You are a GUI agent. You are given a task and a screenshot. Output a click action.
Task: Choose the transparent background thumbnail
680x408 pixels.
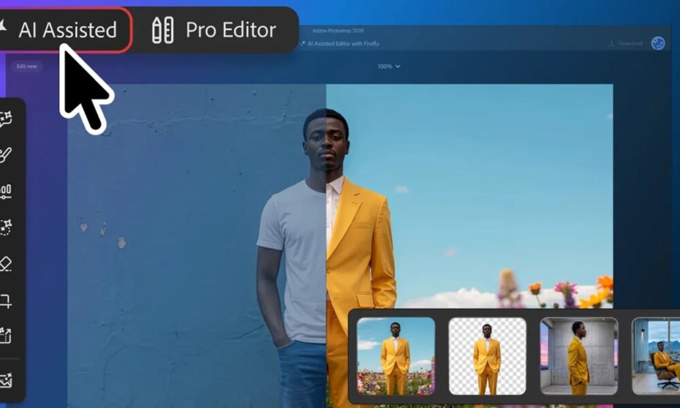pyautogui.click(x=487, y=356)
